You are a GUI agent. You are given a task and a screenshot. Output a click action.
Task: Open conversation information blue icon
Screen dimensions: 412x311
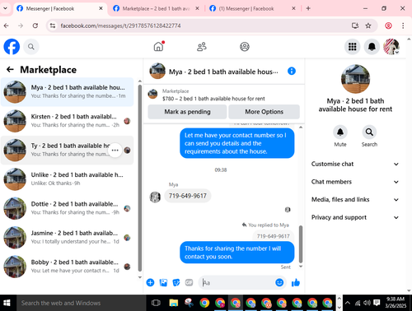coord(292,71)
